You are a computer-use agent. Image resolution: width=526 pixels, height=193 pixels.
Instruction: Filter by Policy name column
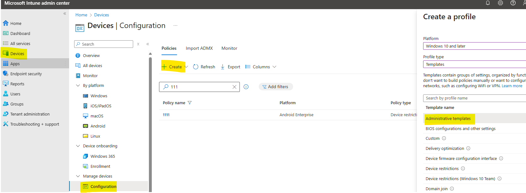click(x=190, y=103)
